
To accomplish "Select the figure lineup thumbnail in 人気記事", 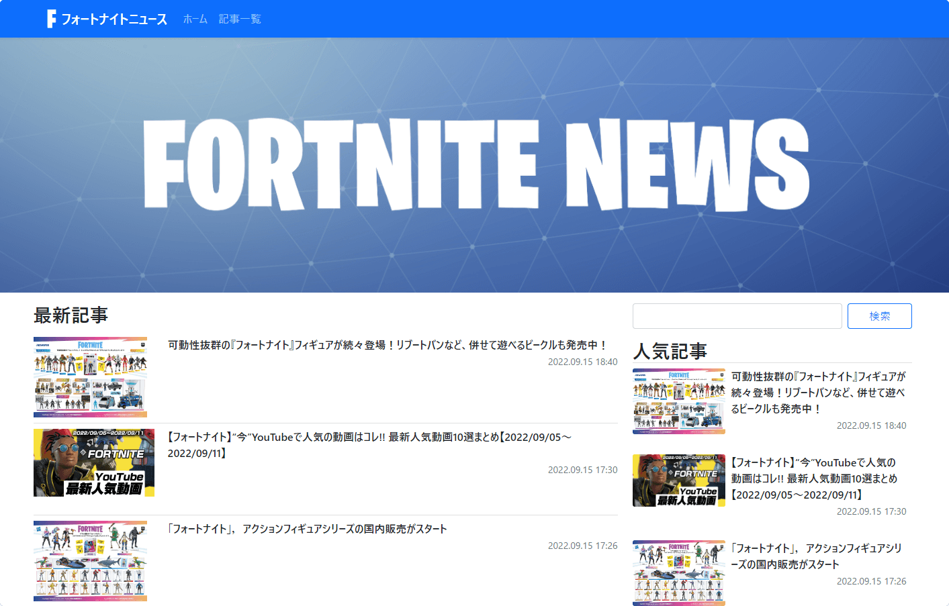I will tap(678, 401).
